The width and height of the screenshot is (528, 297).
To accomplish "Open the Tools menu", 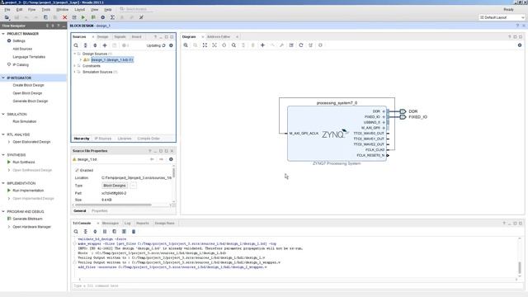I will tap(46, 10).
